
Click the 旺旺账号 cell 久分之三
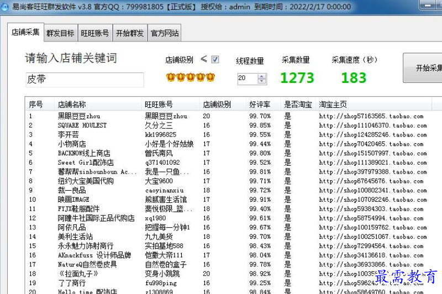click(x=159, y=125)
